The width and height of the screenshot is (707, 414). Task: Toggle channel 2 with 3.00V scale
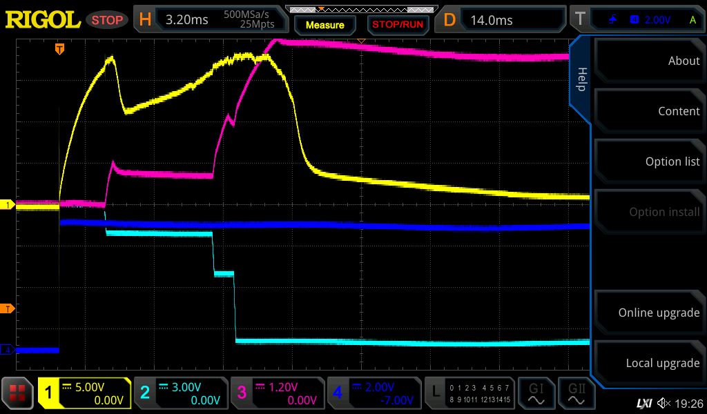coord(181,393)
